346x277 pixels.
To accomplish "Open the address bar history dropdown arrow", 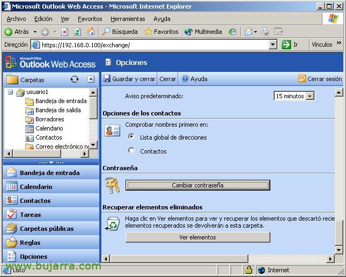I will 273,45.
